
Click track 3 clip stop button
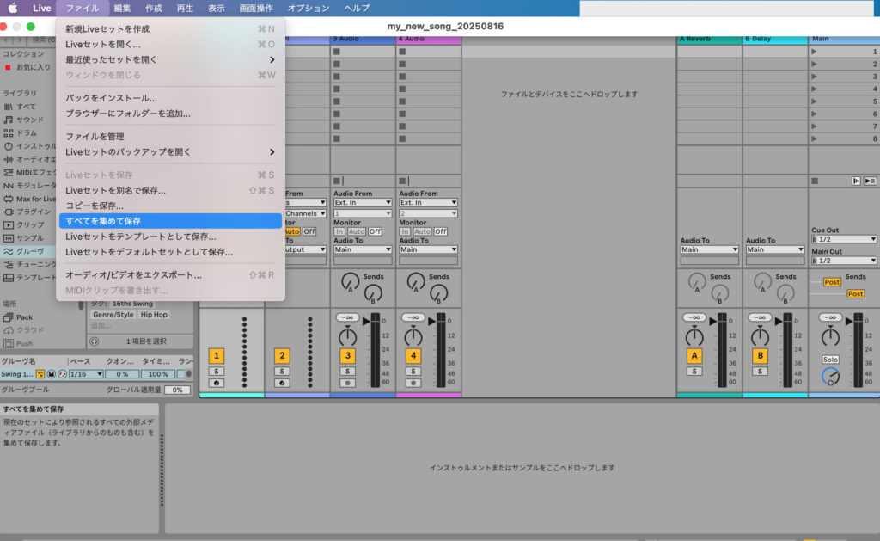pyautogui.click(x=337, y=181)
